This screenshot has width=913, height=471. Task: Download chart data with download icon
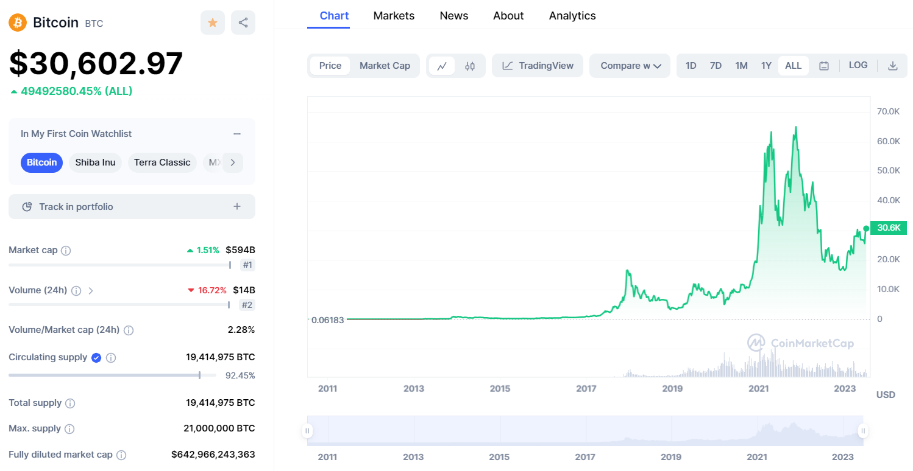coord(893,66)
